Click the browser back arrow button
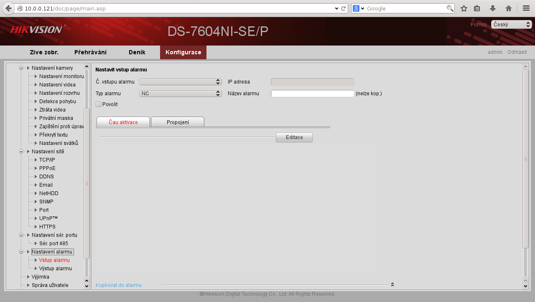Viewport: 535px width, 302px height. (8, 8)
